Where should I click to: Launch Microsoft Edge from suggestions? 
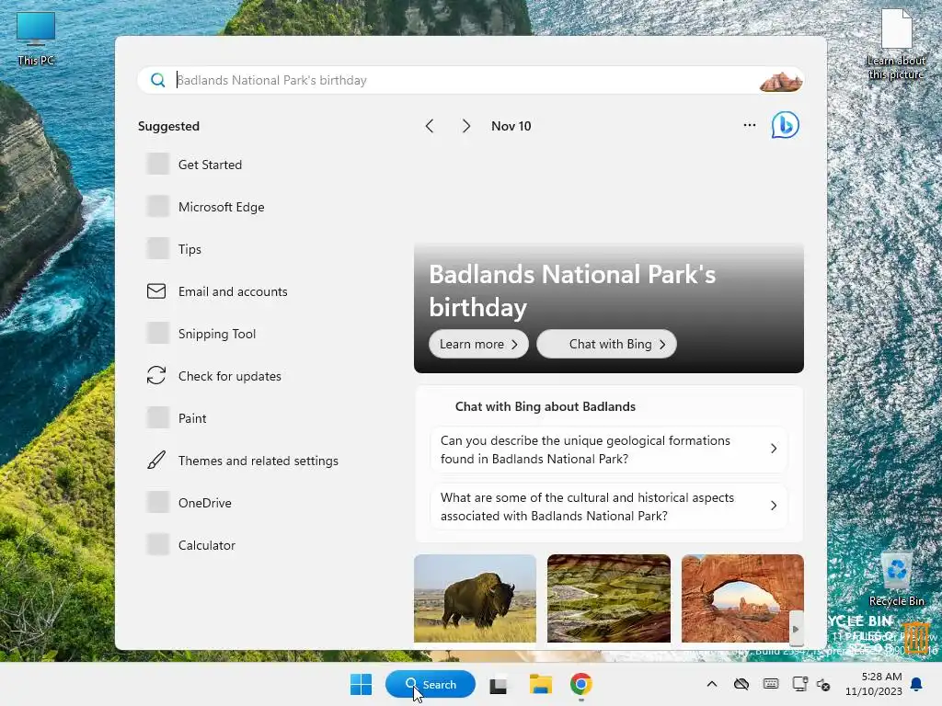(205, 207)
